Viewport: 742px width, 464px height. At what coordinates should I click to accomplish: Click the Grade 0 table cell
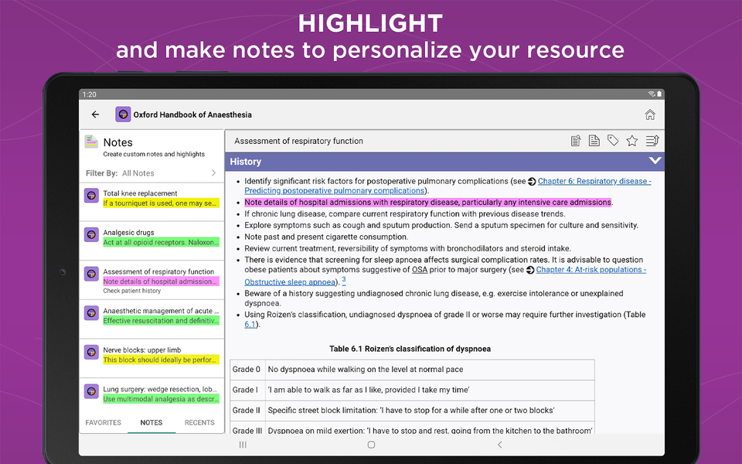pyautogui.click(x=247, y=370)
